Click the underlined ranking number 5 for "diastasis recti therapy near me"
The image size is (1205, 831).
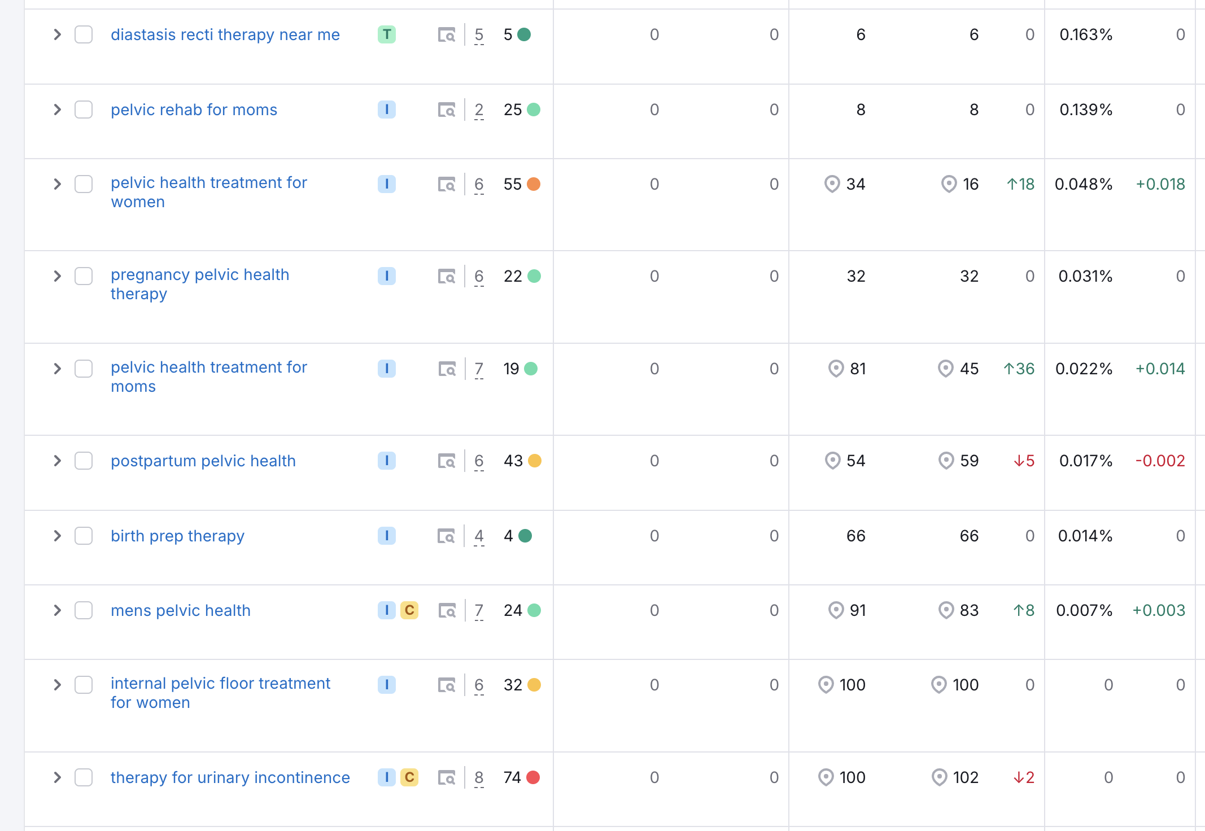click(478, 34)
